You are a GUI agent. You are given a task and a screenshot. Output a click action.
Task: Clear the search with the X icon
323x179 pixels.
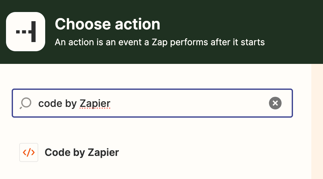[x=275, y=103]
